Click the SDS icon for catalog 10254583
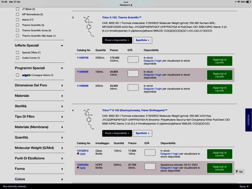 pyautogui.click(x=81, y=168)
